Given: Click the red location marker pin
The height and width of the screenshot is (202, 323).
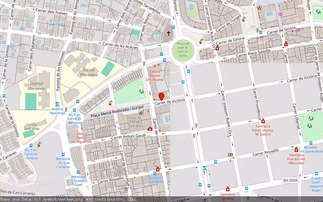Looking at the screenshot, I should click(161, 97).
